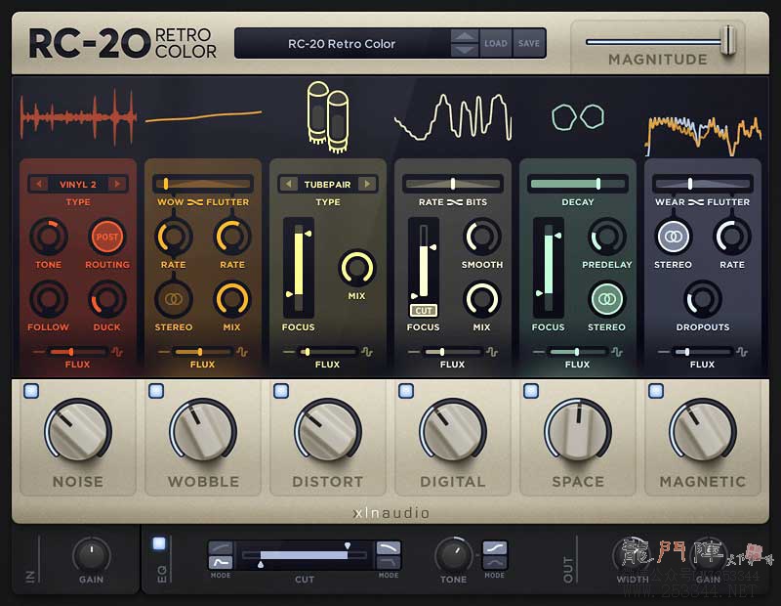Click the large MAGNETIC amount knob
The width and height of the screenshot is (781, 606).
point(703,430)
